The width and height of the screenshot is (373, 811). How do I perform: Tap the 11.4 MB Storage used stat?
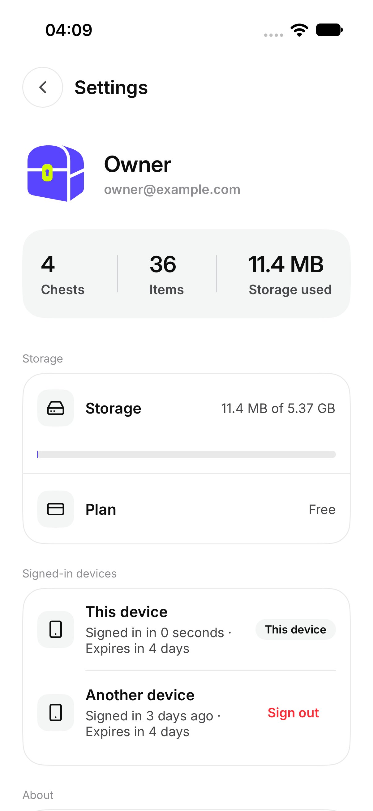point(290,275)
